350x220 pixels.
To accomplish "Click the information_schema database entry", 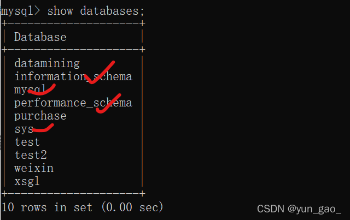I will click(x=73, y=76).
